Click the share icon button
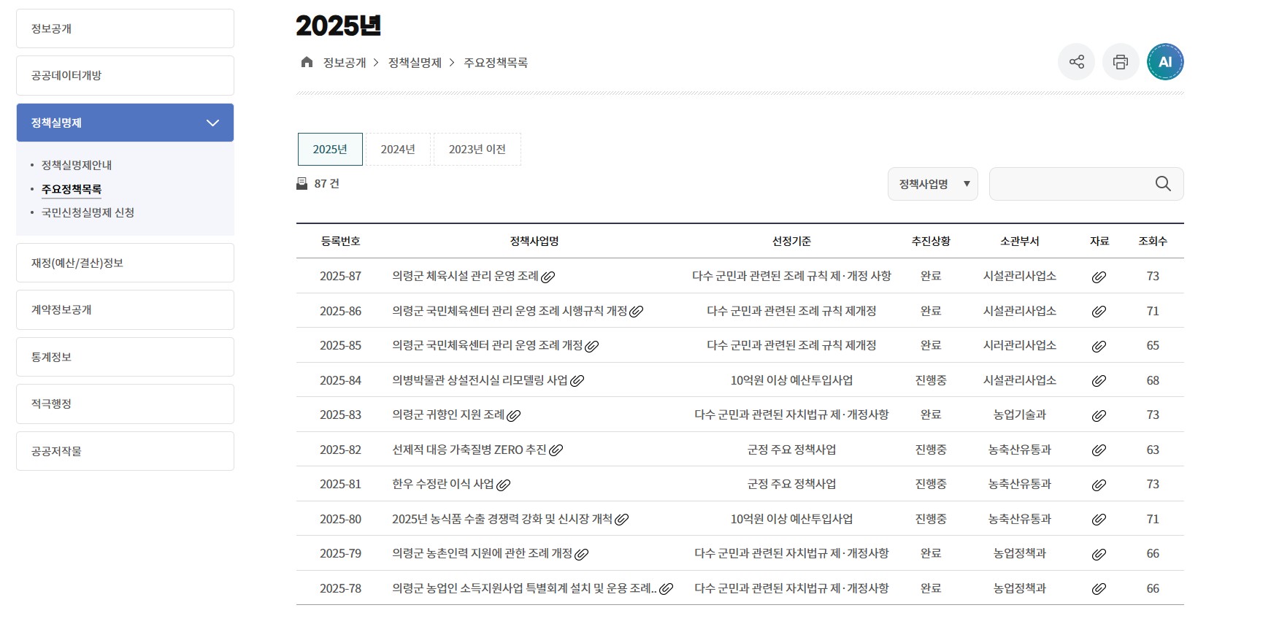Viewport: 1271px width, 624px height. click(1076, 62)
